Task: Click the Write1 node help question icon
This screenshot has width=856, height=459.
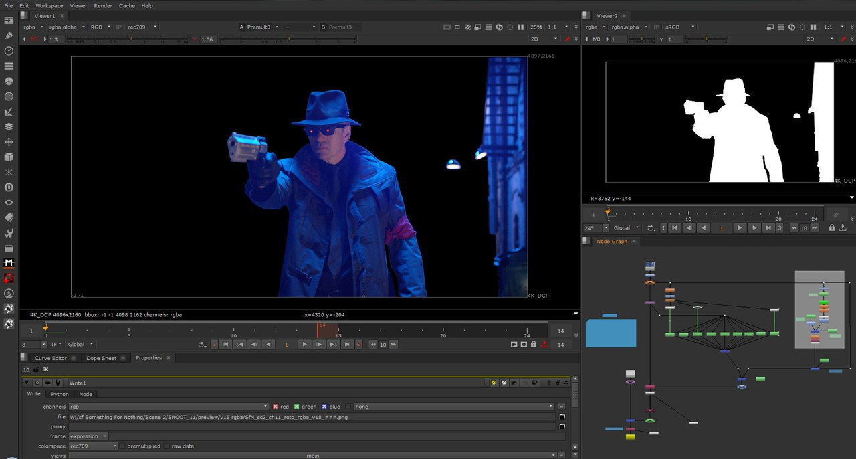Action: pos(549,383)
